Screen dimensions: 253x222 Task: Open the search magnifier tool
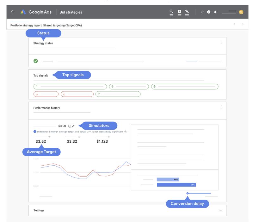(x=171, y=12)
